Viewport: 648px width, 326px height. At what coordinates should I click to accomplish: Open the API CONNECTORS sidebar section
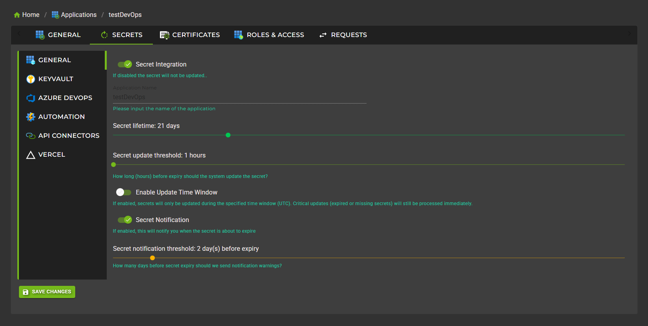coord(62,135)
